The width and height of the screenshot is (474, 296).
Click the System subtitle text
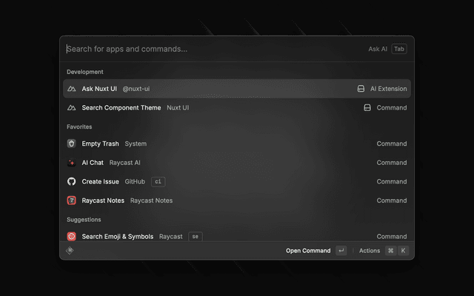click(136, 144)
